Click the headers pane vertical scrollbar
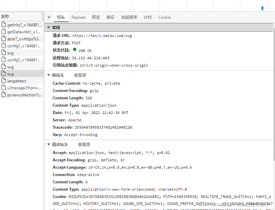 (274, 95)
